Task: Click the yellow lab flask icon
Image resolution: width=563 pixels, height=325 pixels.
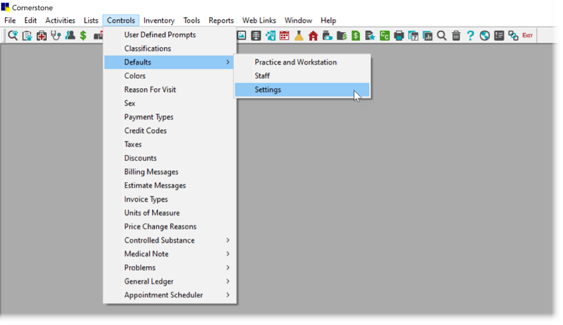Action: pyautogui.click(x=299, y=36)
